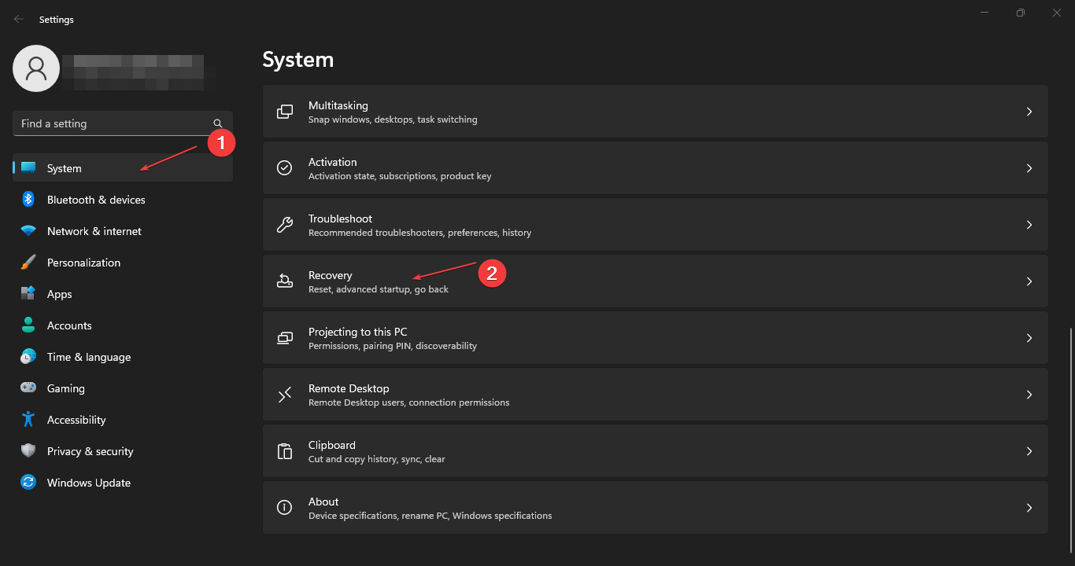The image size is (1075, 566).
Task: Click the Time & language clock icon
Action: point(28,357)
